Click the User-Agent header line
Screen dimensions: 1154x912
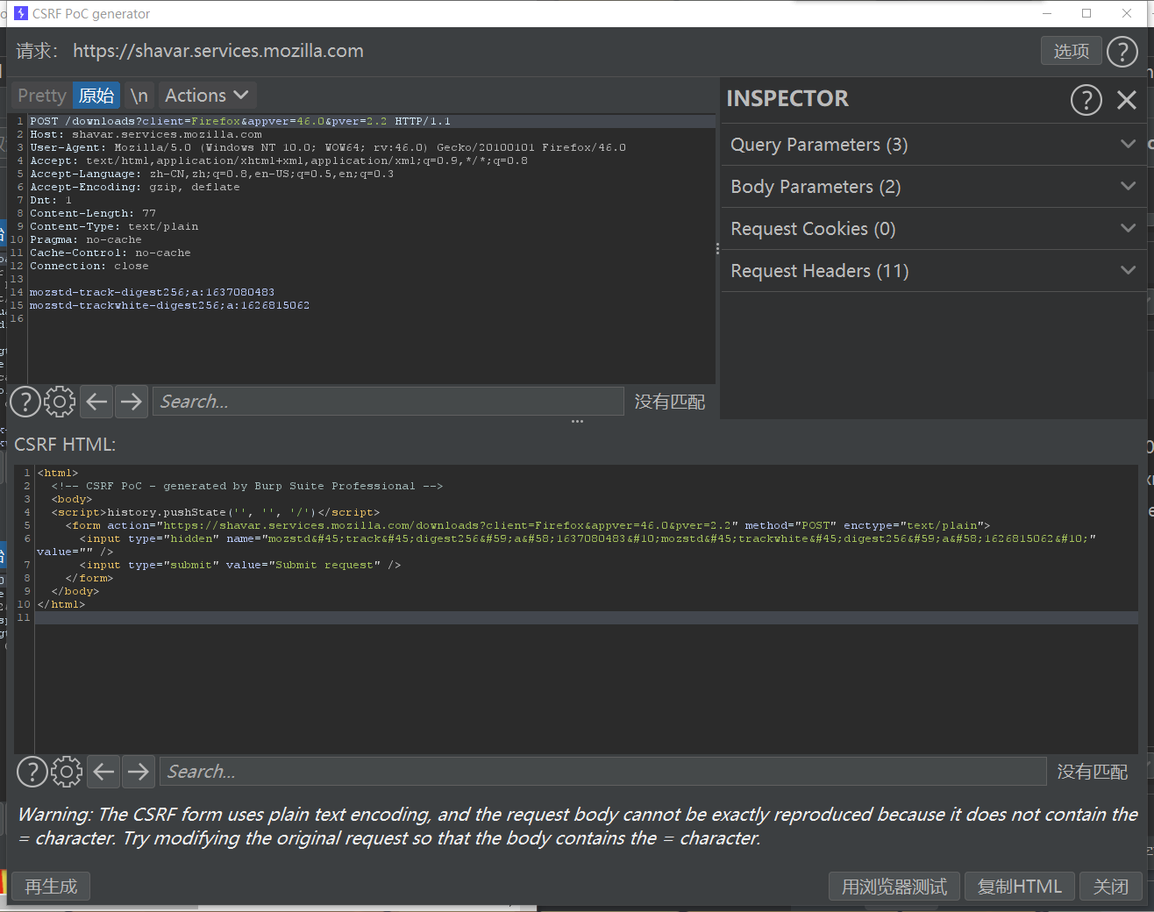[328, 147]
